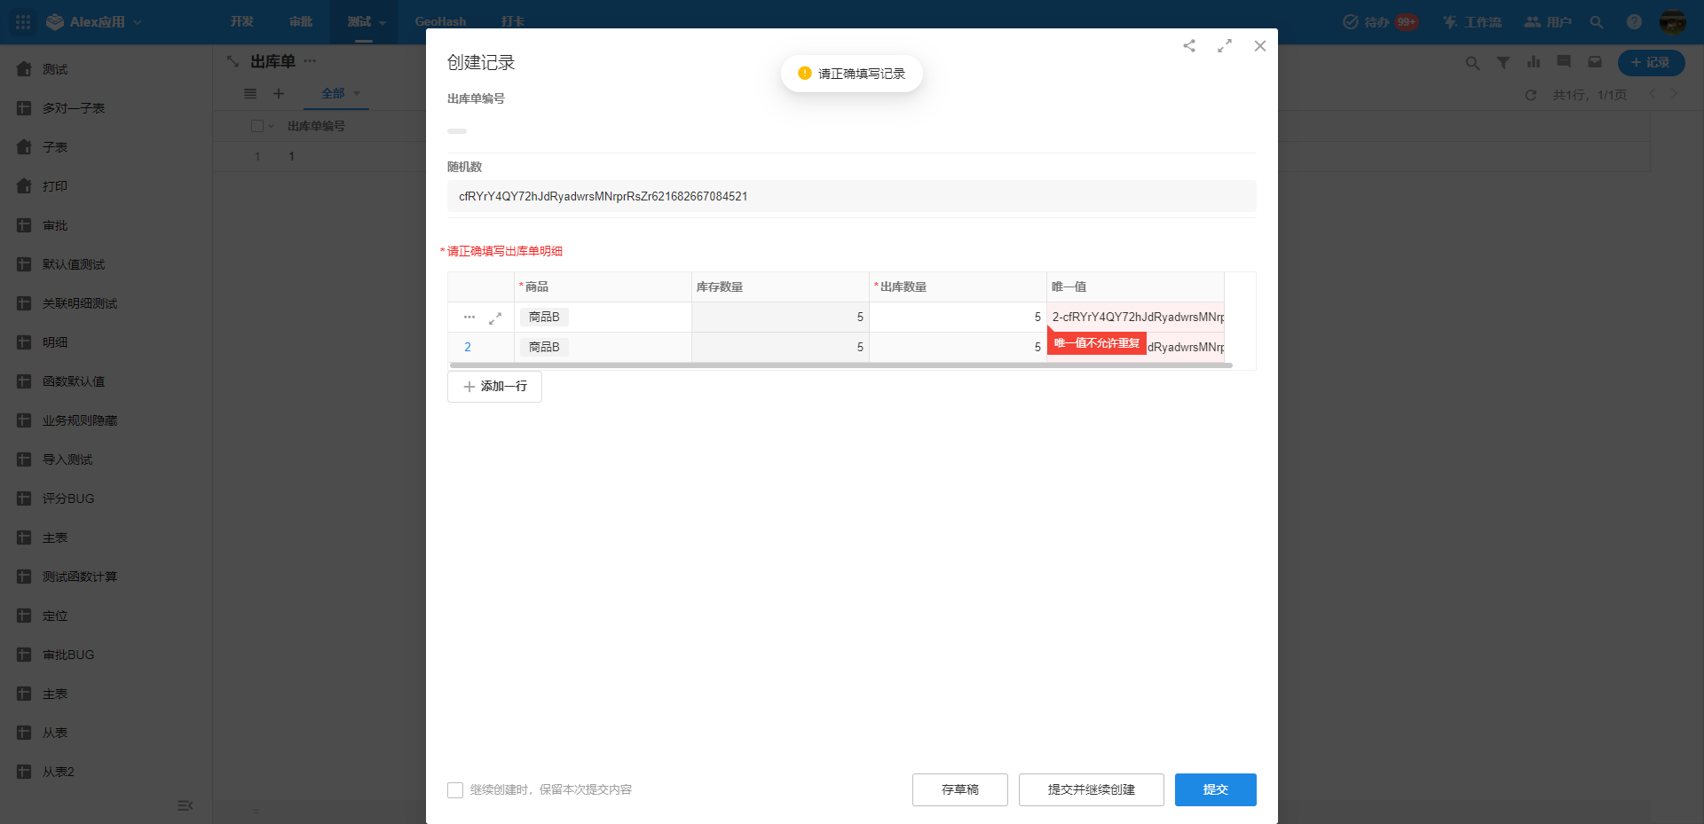Click the share icon in dialog header

(1189, 46)
